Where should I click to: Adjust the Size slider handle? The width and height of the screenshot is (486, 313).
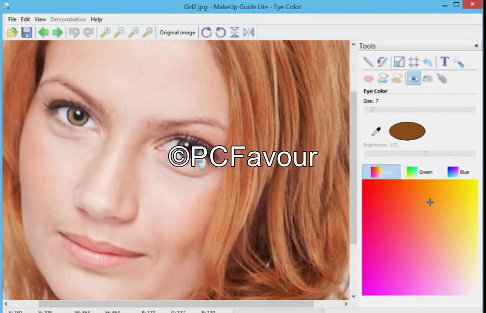373,110
